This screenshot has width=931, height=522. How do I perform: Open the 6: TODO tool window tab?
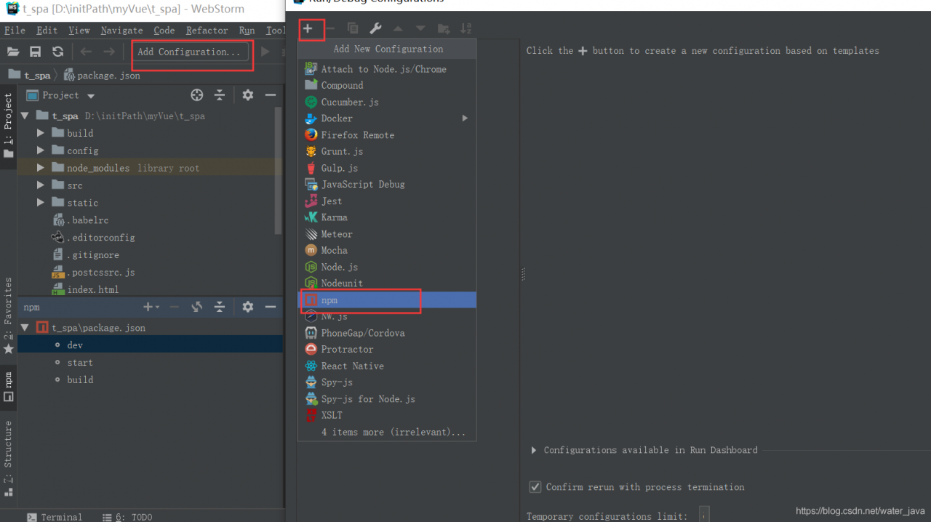click(x=127, y=516)
